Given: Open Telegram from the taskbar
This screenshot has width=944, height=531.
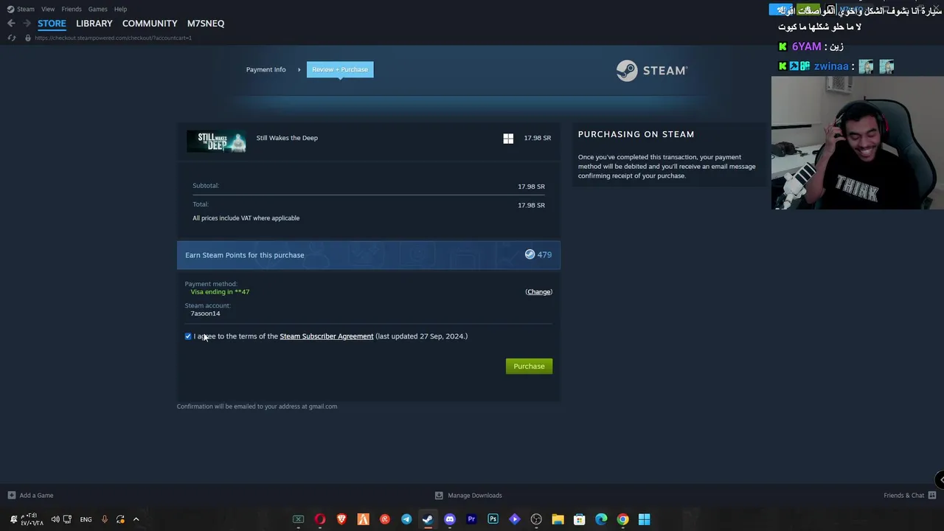Looking at the screenshot, I should click(x=406, y=519).
